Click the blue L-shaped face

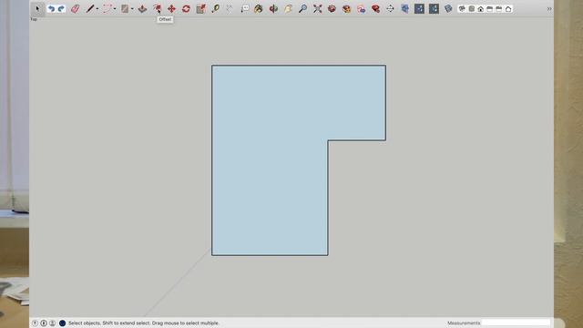270,160
